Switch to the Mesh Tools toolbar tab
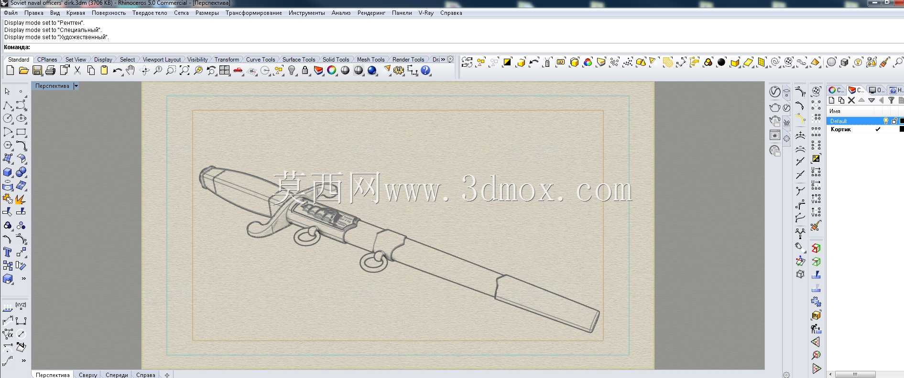Viewport: 904px width, 378px height. click(370, 60)
